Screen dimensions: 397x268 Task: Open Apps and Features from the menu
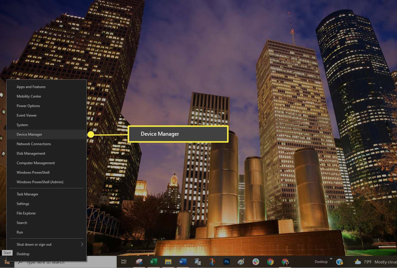point(46,87)
